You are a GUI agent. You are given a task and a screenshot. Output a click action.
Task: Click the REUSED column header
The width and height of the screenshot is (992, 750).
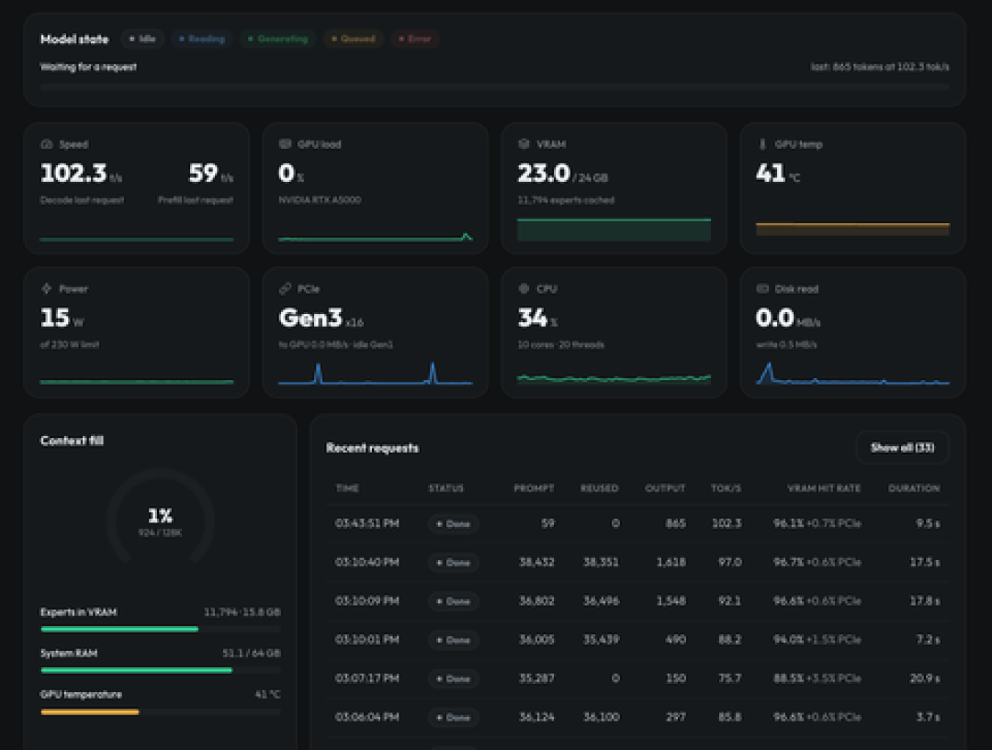pos(599,488)
